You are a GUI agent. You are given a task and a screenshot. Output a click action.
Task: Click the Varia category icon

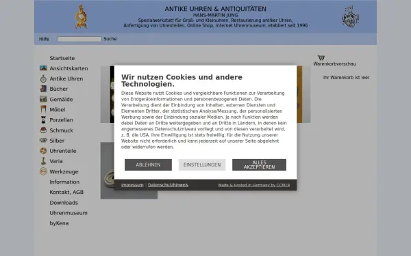click(x=43, y=161)
